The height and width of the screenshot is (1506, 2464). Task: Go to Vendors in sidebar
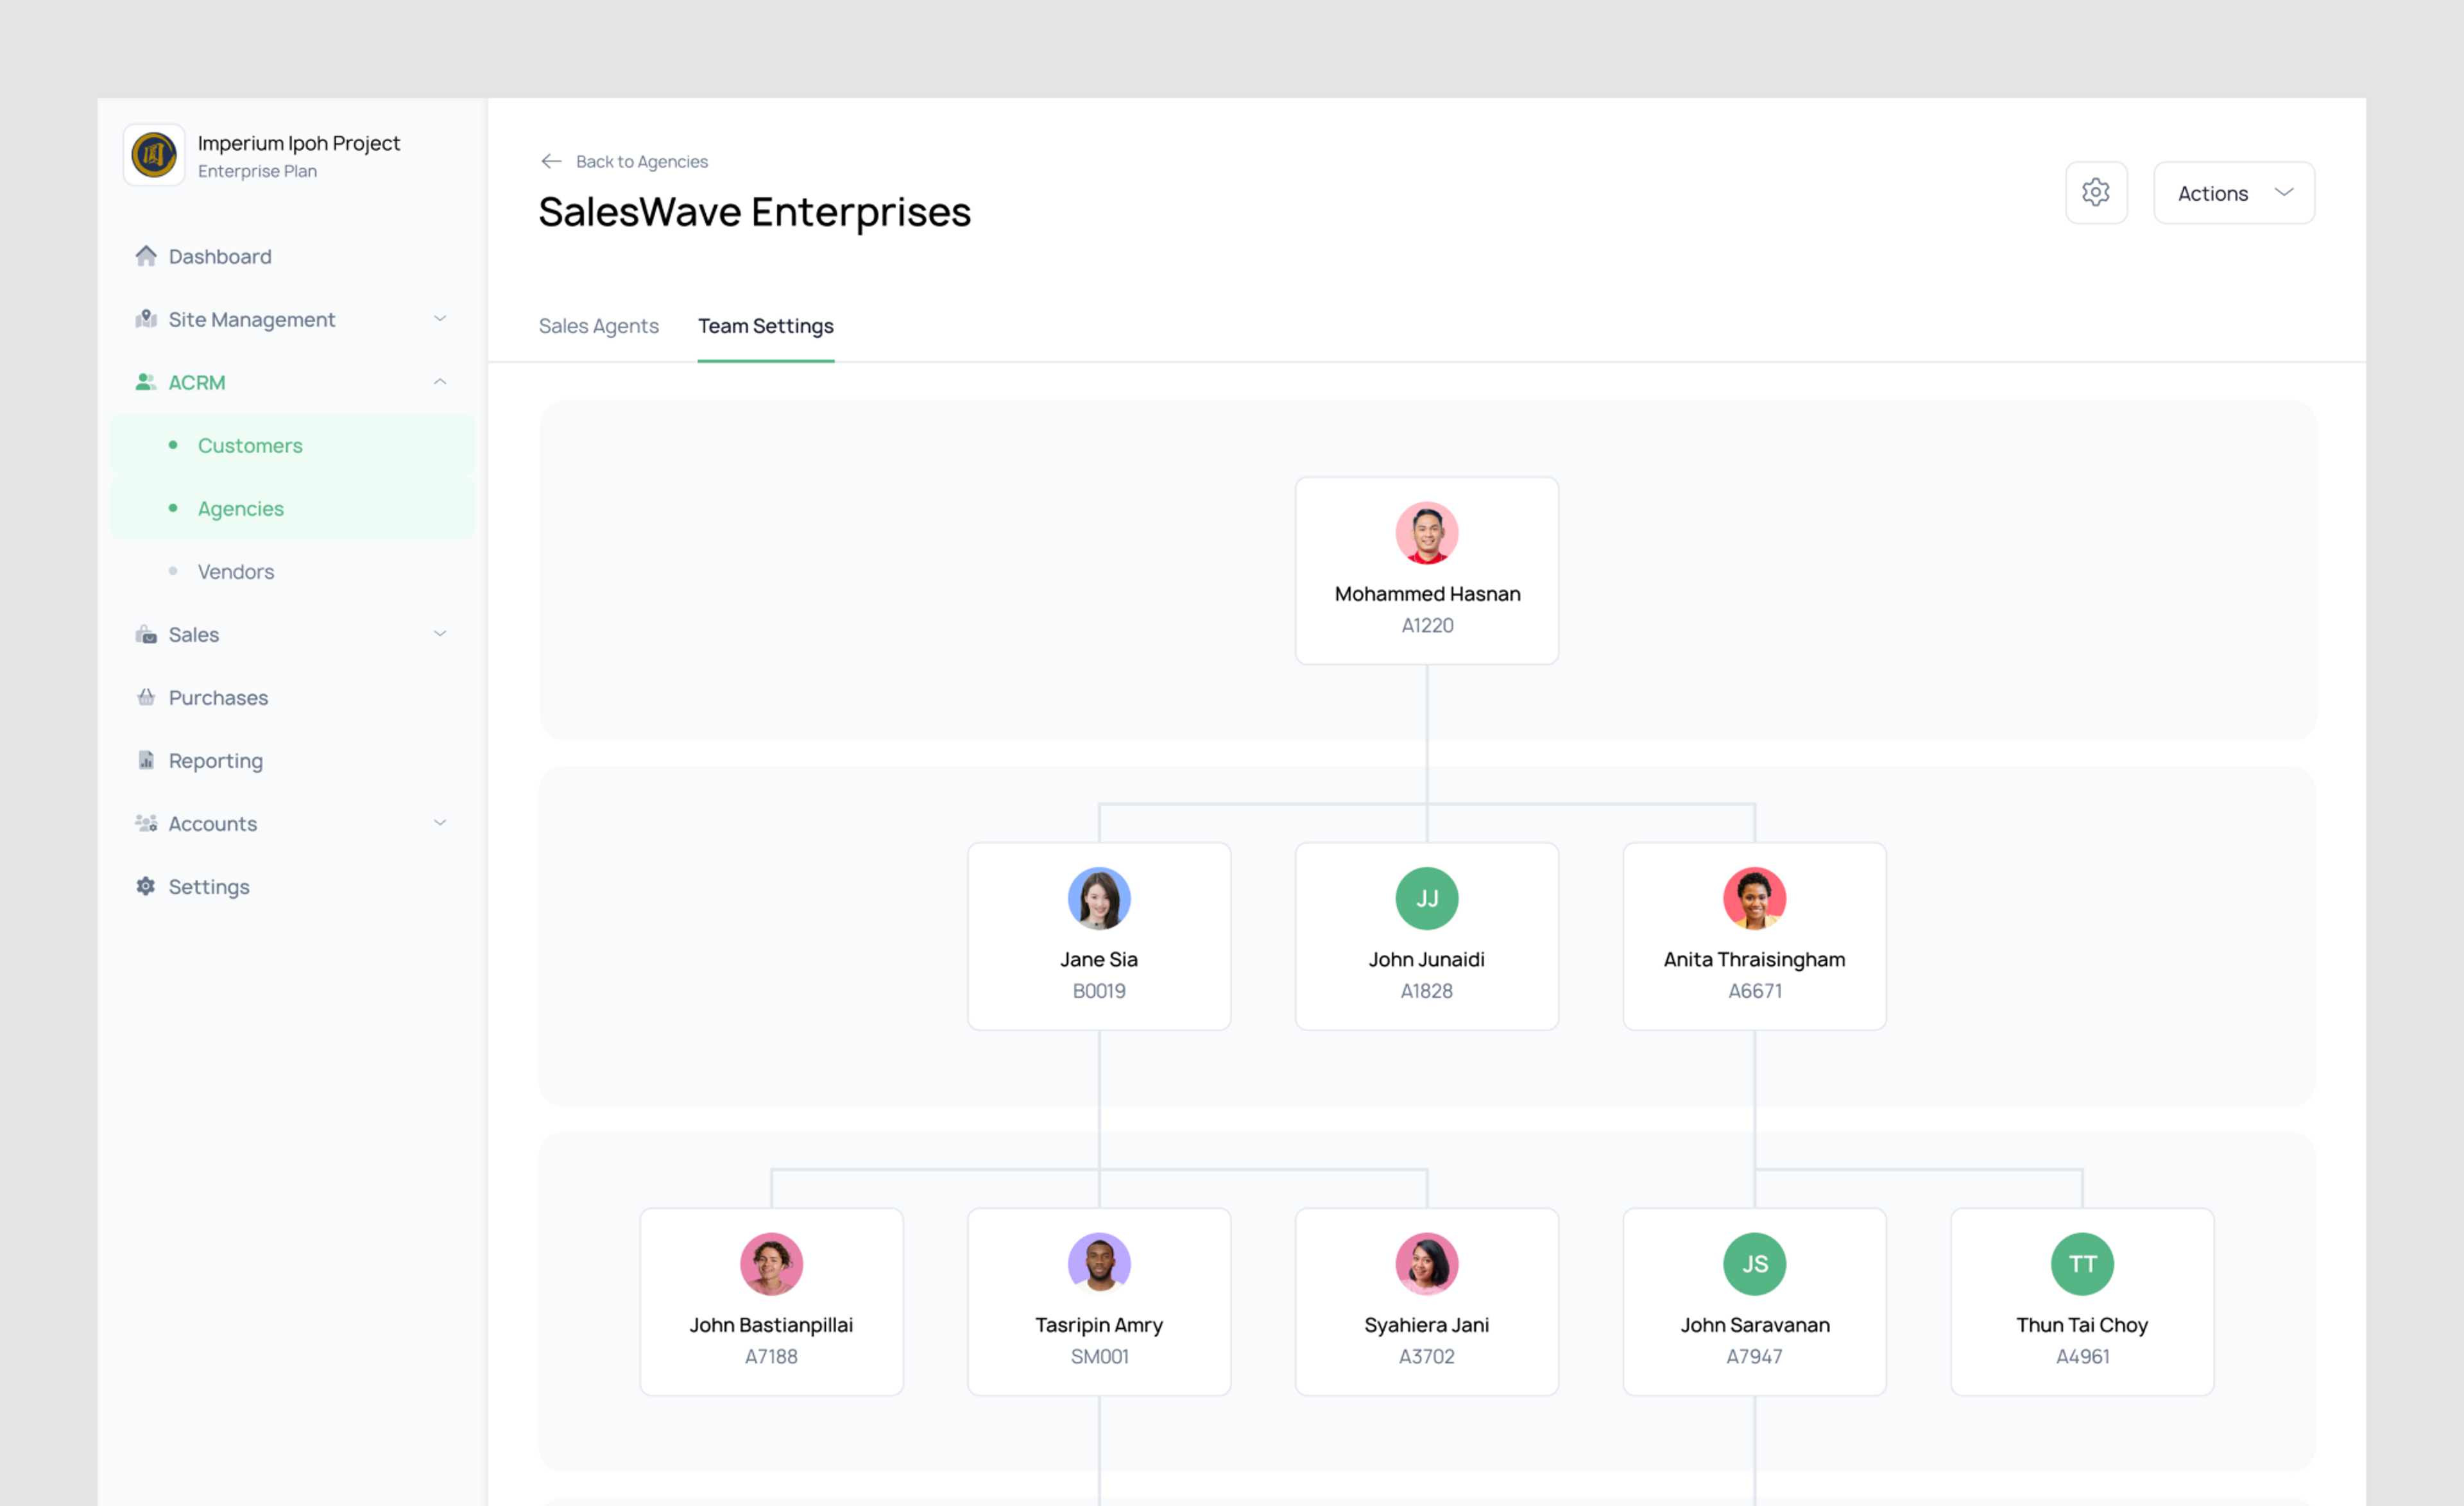coord(236,571)
